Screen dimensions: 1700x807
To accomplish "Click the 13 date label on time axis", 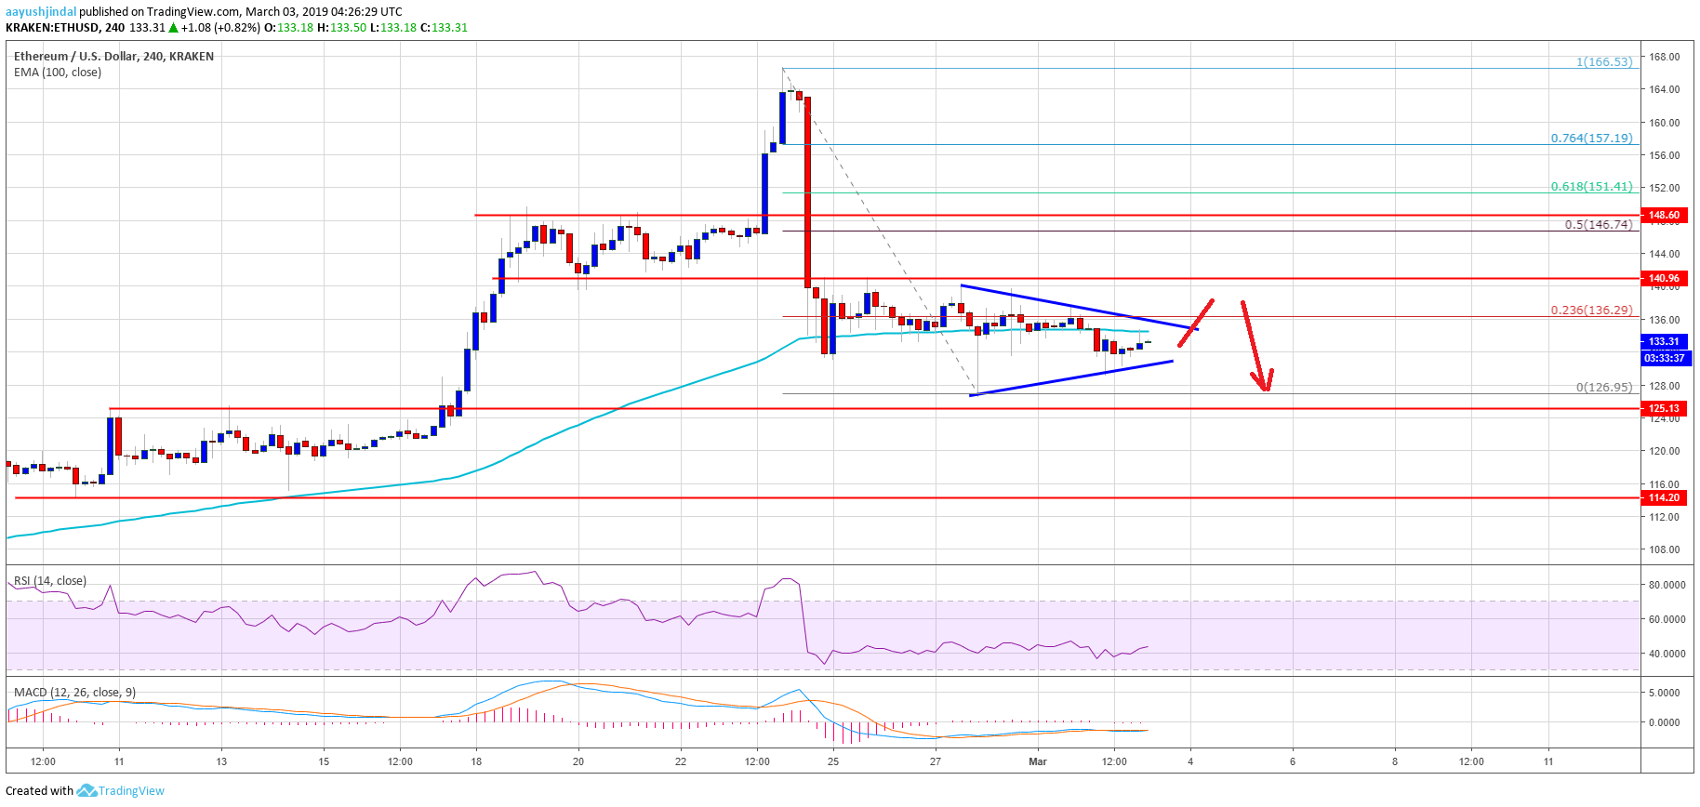I will click(221, 762).
